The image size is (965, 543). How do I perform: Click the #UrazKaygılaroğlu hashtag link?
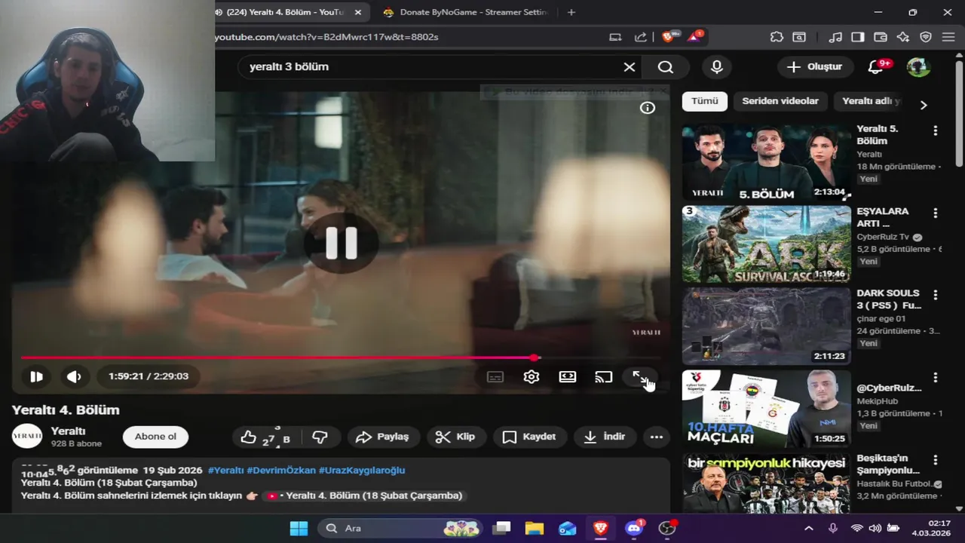(x=362, y=470)
